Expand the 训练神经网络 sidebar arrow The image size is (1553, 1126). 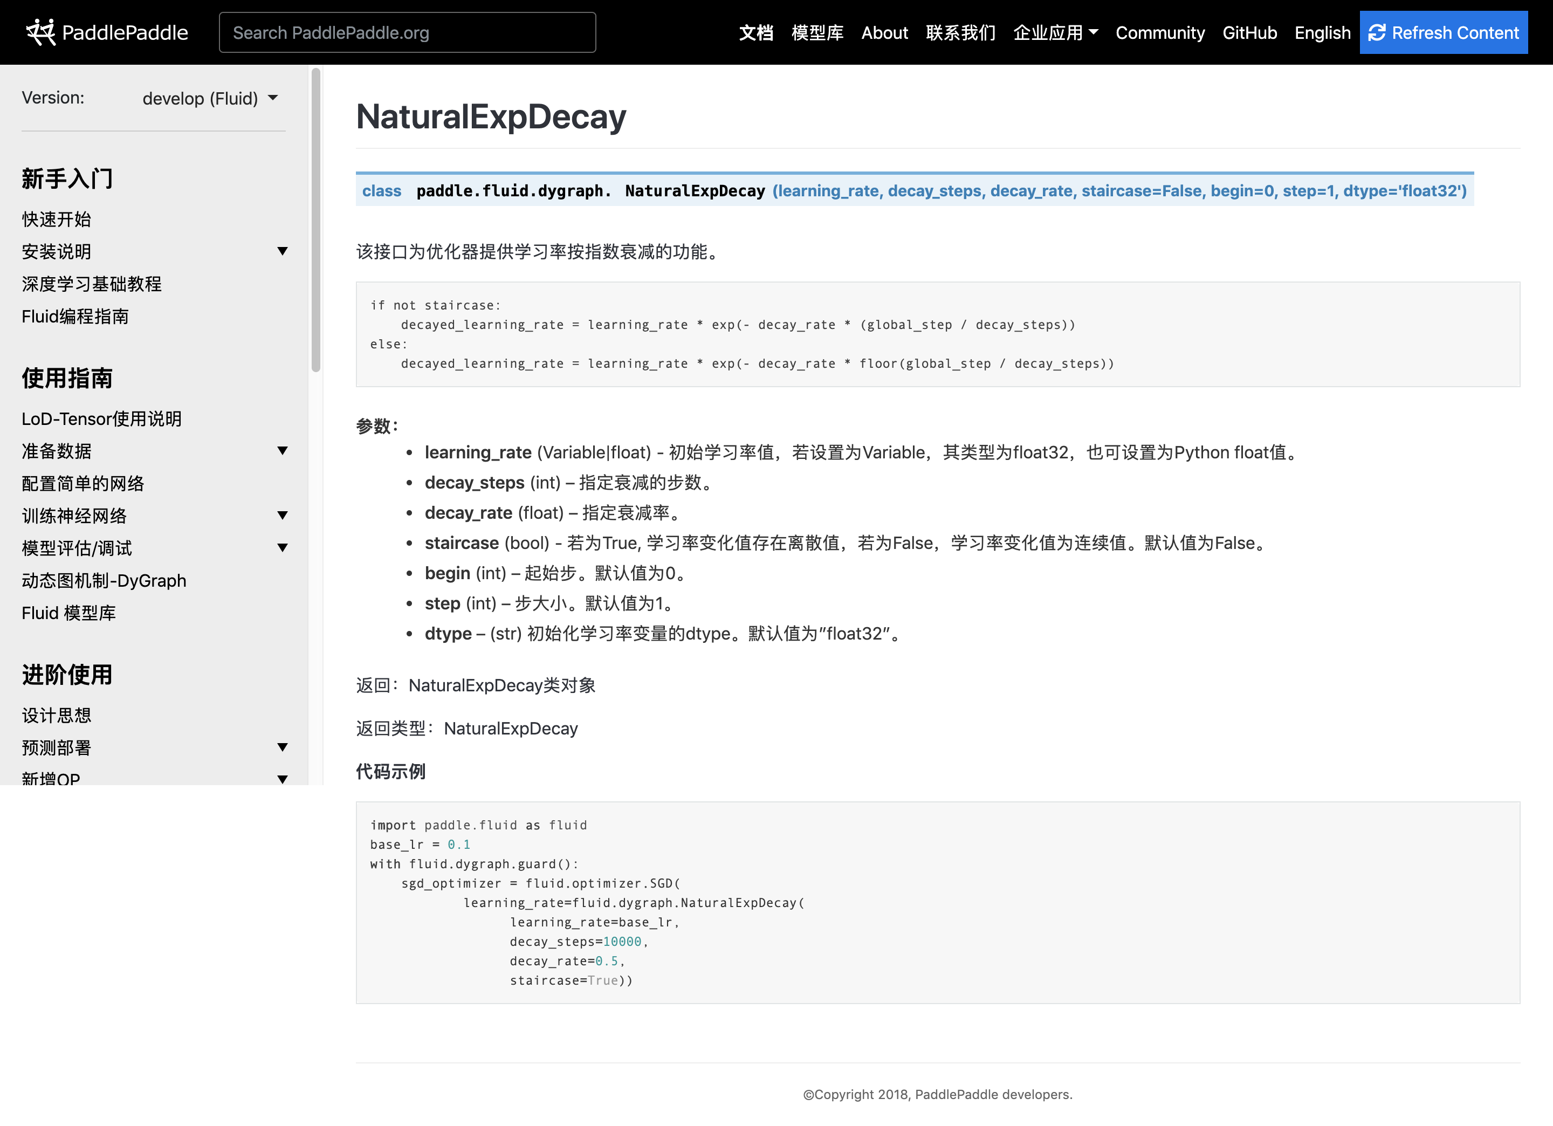click(x=282, y=515)
